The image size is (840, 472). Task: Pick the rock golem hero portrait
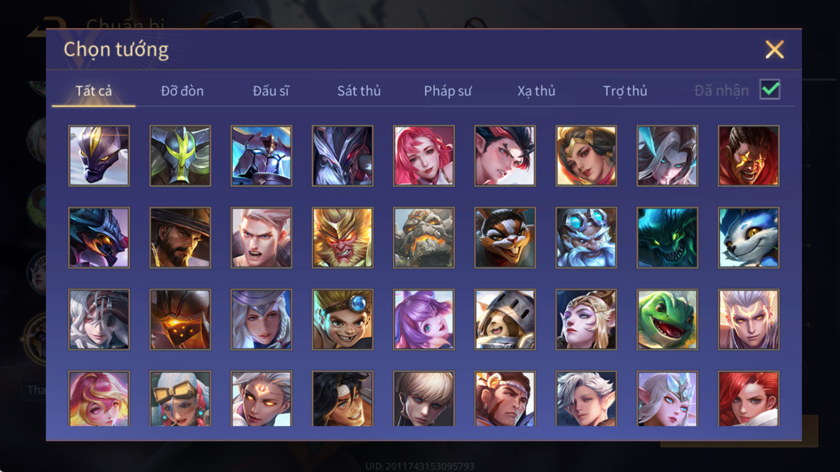tap(424, 238)
